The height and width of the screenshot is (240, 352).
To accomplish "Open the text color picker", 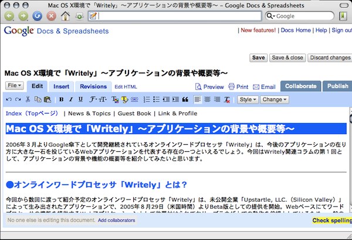I will 115,99.
